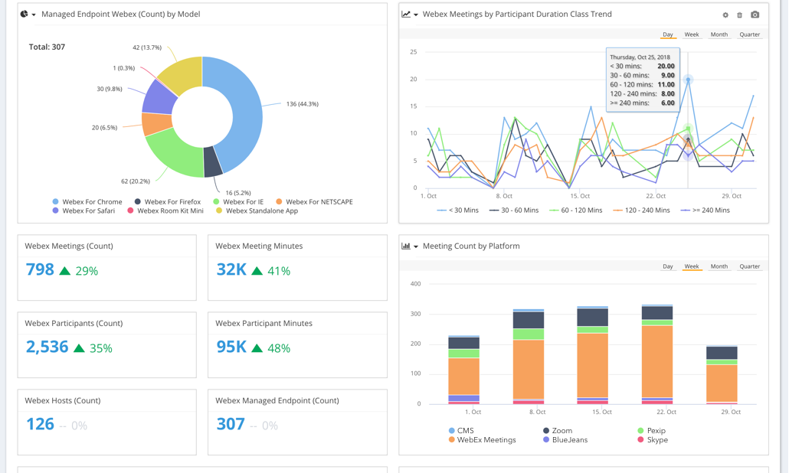
Task: Open dropdown arrow next to Meeting Count by Platform
Action: coord(416,246)
